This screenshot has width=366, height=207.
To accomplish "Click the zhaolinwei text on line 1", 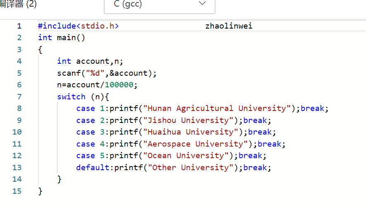I will coord(229,26).
